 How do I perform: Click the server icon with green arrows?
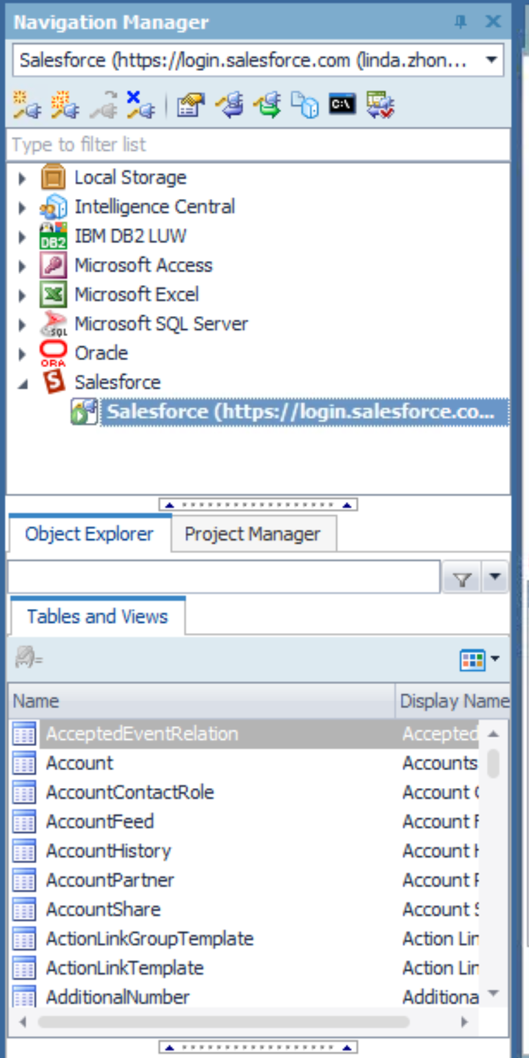pos(267,105)
